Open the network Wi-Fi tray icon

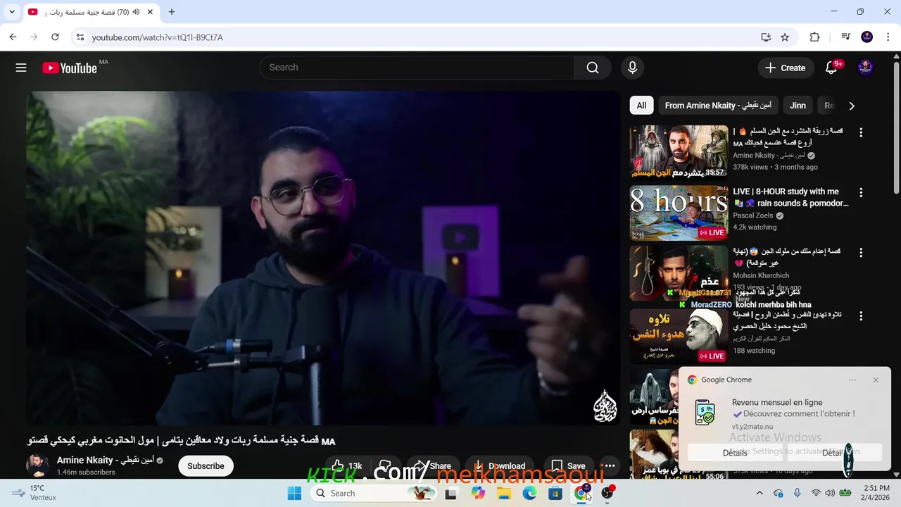[816, 493]
